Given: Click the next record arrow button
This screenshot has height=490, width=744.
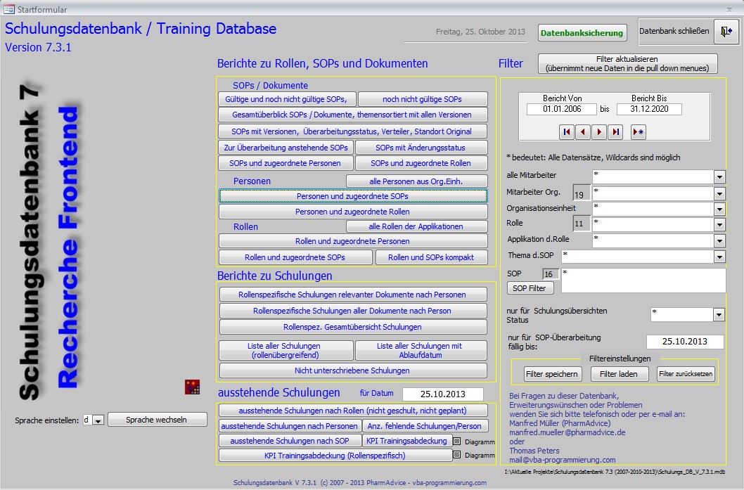Looking at the screenshot, I should pyautogui.click(x=599, y=131).
